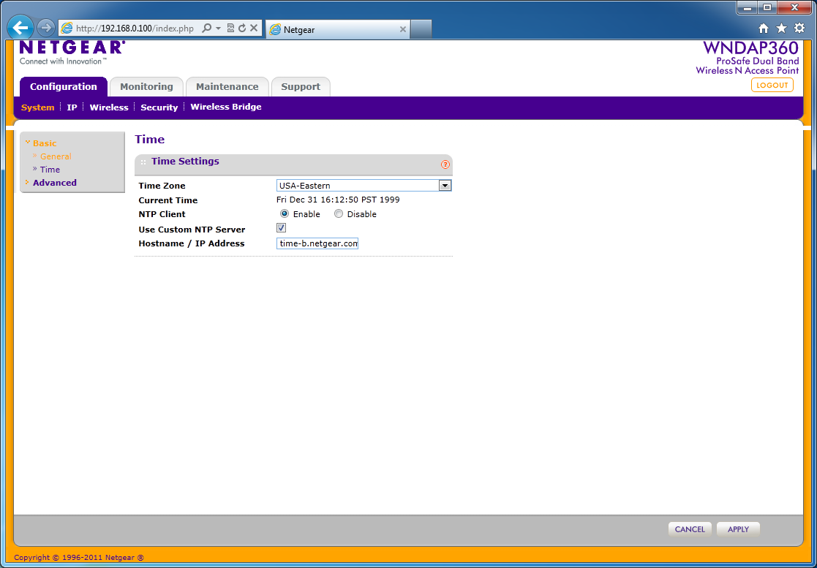Select System in the submenu bar
This screenshot has height=568, width=817.
pos(37,107)
